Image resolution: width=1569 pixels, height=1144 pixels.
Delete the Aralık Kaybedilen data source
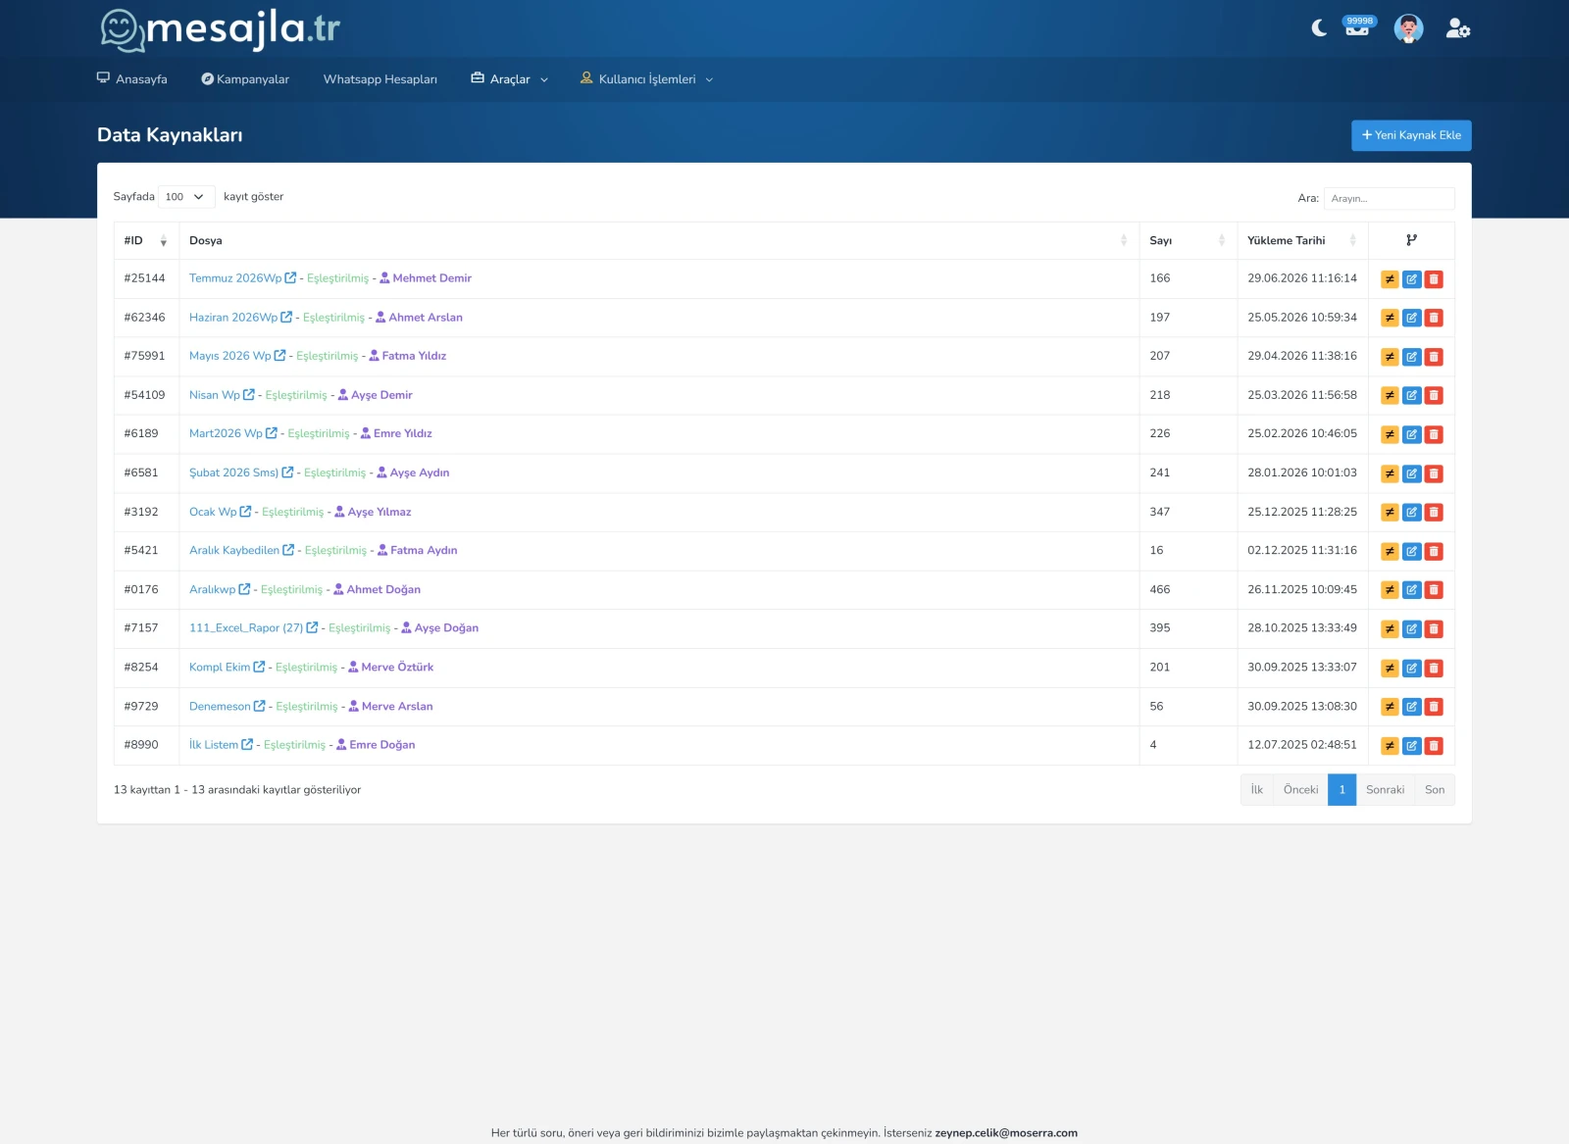point(1434,551)
